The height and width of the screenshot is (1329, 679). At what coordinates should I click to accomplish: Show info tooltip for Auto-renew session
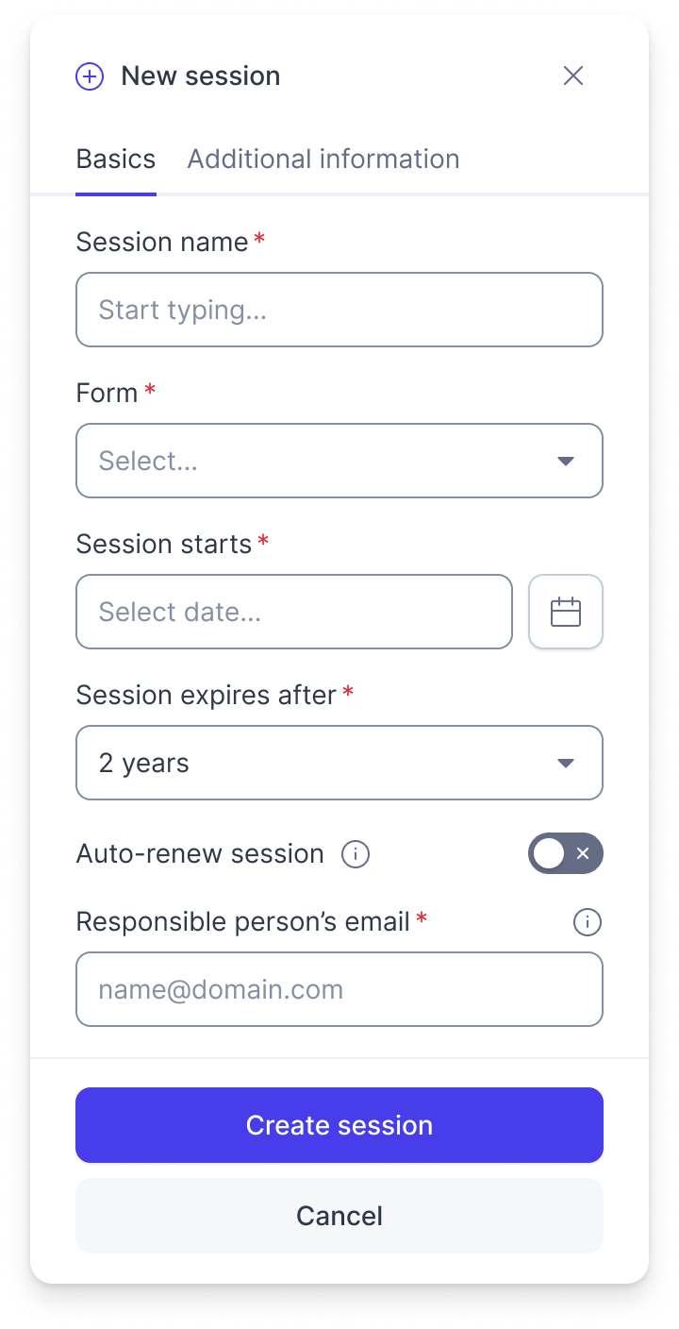(x=356, y=854)
